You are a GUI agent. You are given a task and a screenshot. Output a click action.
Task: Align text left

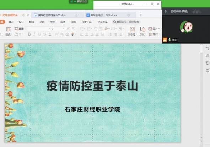point(82,34)
